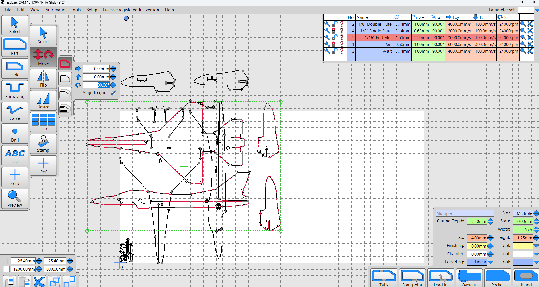Toggle lock on the Pen tool row
The image size is (539, 287).
pos(334,44)
